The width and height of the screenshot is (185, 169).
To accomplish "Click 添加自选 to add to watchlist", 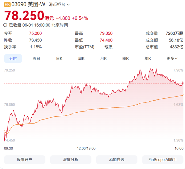I will click(117, 160).
